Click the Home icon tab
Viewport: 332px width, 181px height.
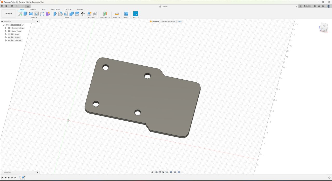28,6
